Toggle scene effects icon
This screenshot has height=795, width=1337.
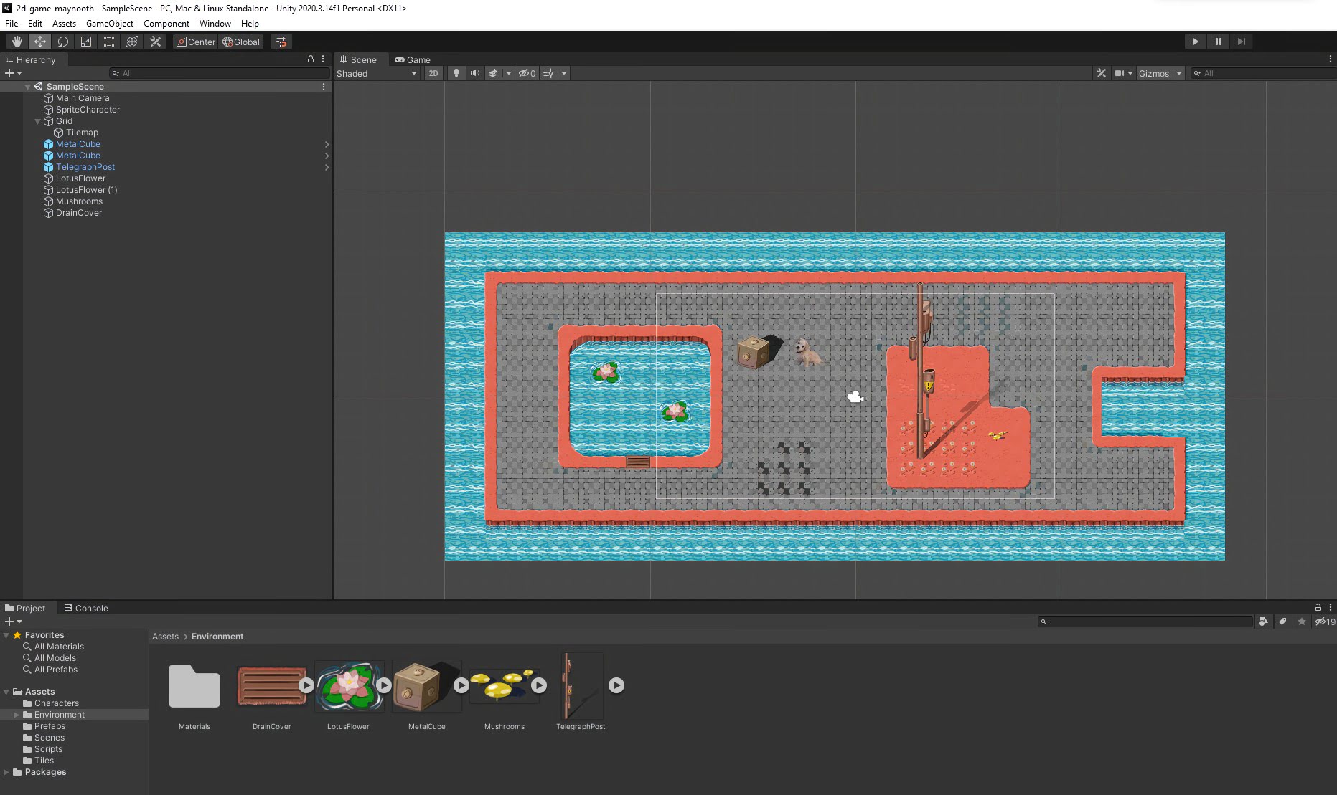click(493, 73)
